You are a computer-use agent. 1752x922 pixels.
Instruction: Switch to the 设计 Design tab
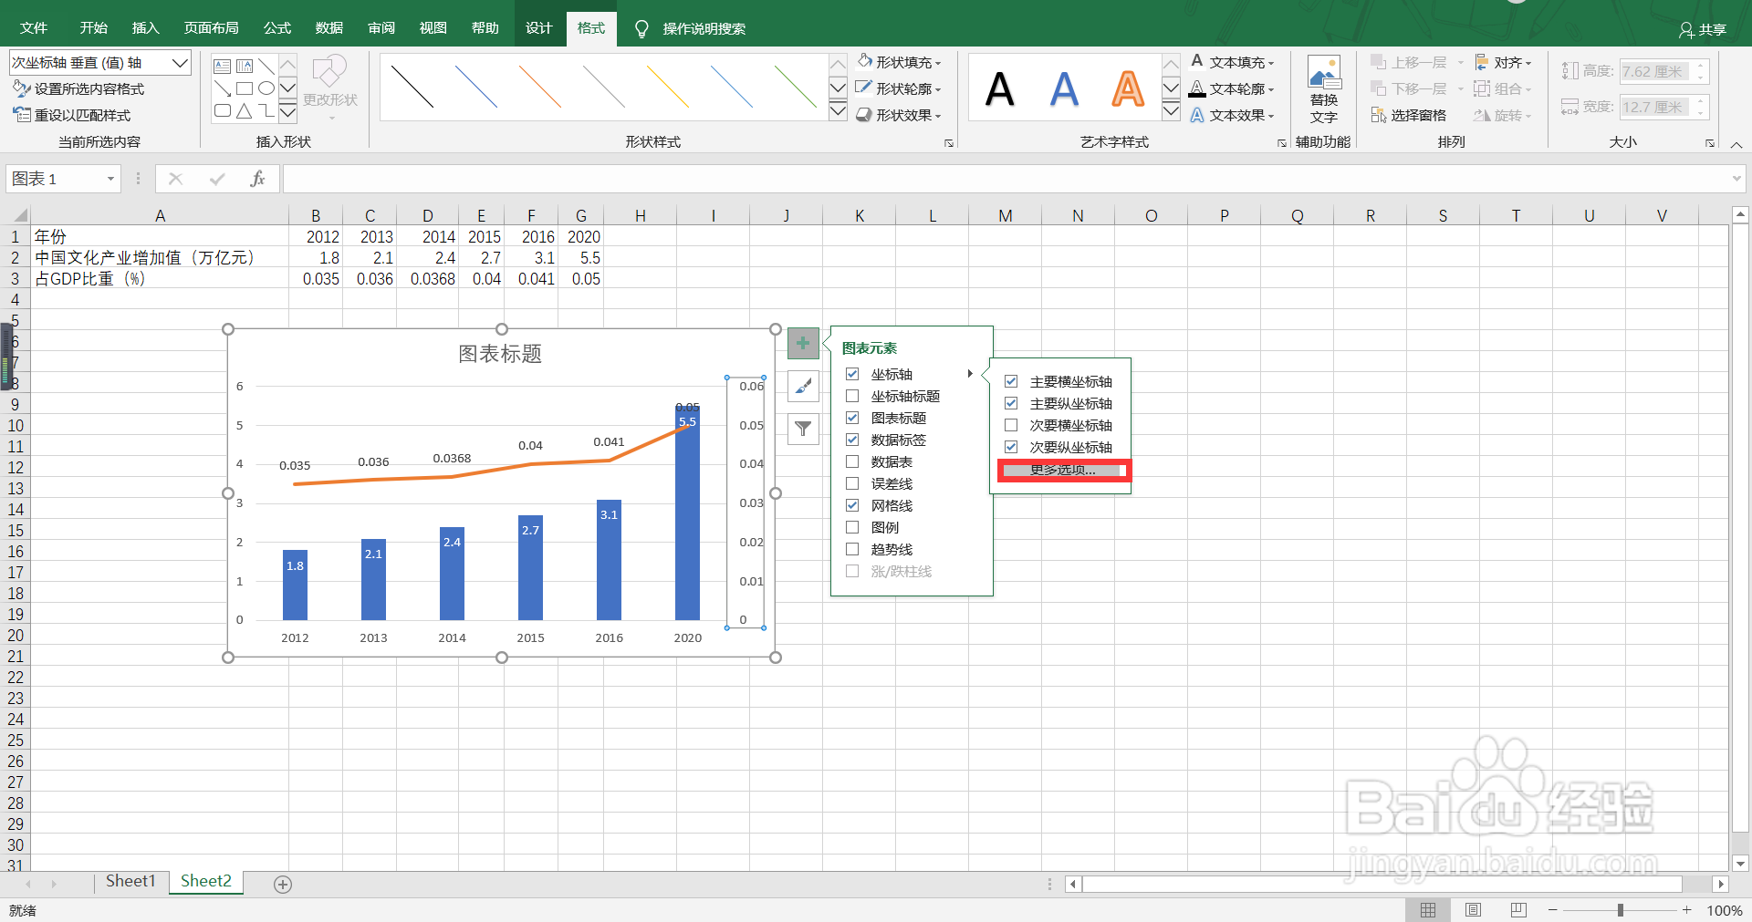[x=539, y=28]
